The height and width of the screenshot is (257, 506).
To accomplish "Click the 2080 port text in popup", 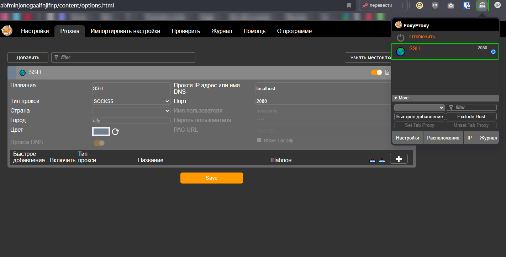I will 482,48.
